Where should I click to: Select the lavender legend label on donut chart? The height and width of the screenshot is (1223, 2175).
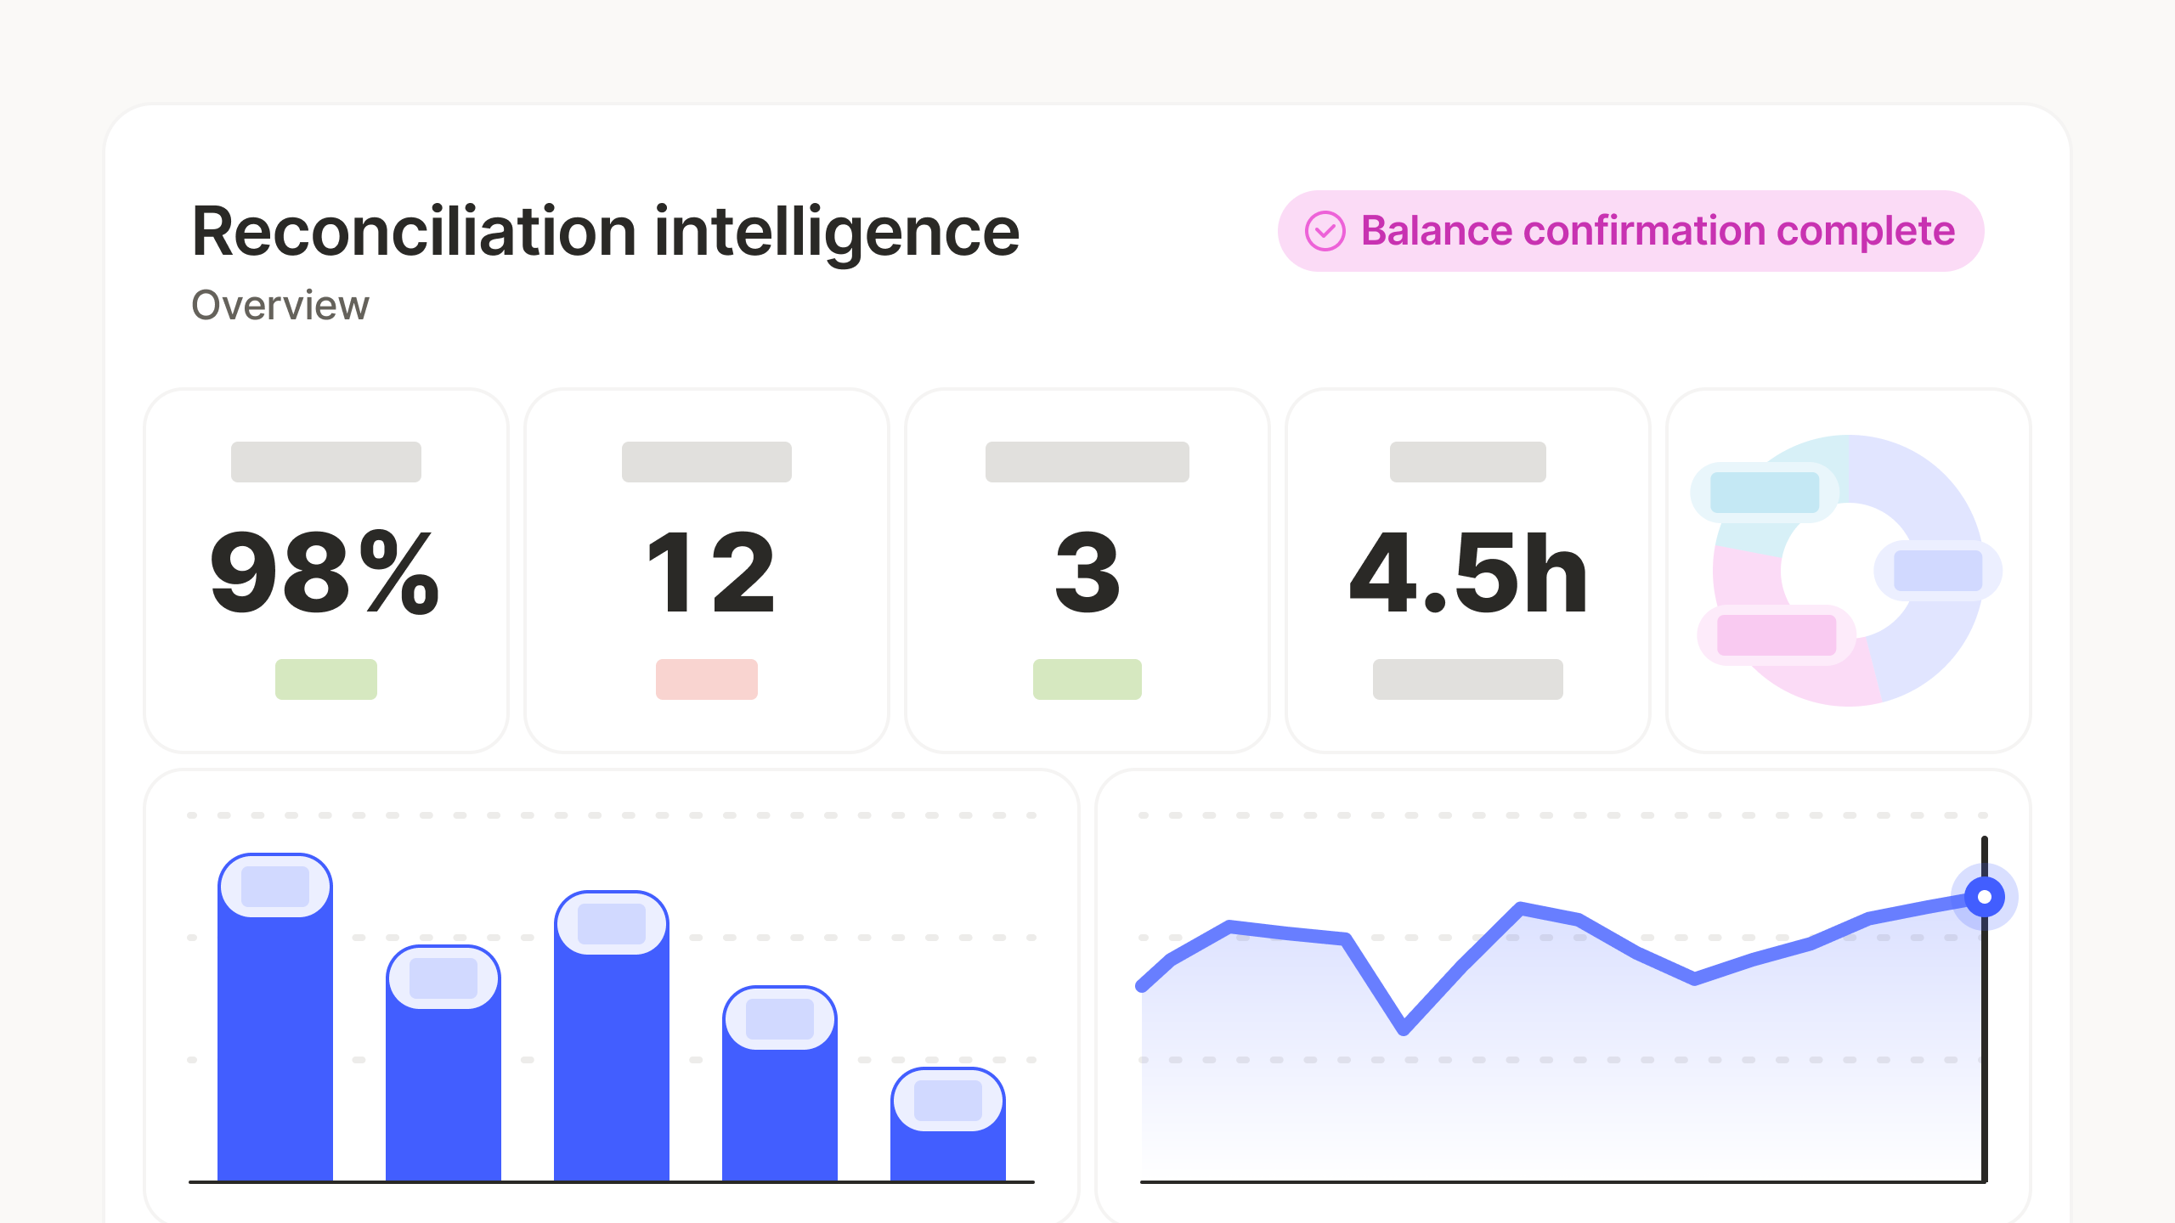1938,571
